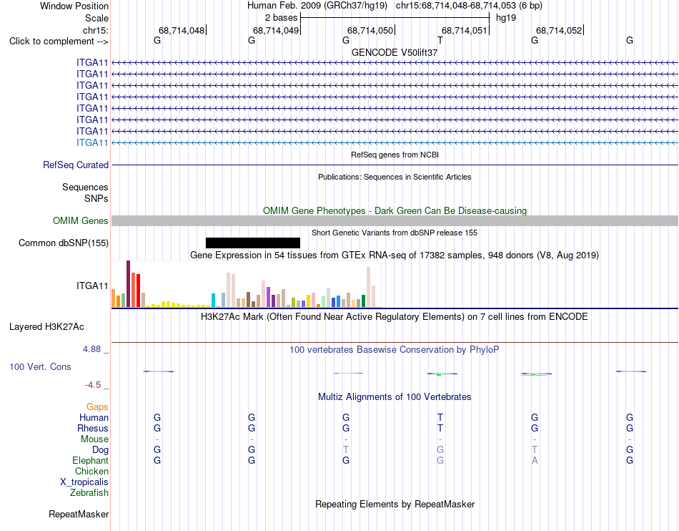This screenshot has width=679, height=531.
Task: Click the 'RepeatMasker' track label
Action: tap(79, 514)
